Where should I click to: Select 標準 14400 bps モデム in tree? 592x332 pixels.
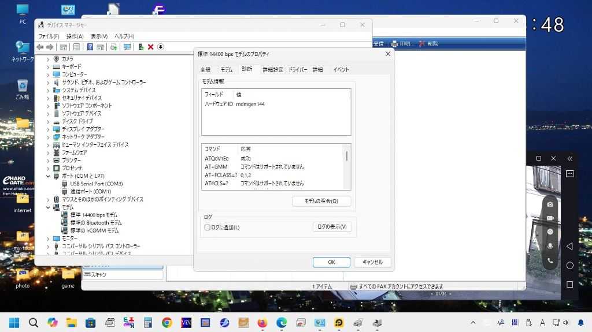tap(94, 215)
